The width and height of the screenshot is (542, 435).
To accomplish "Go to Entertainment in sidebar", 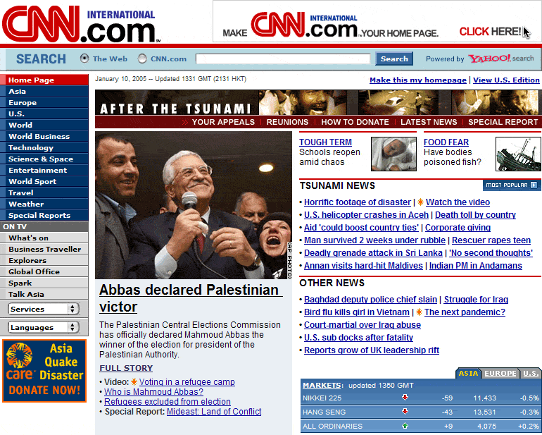I will point(44,171).
